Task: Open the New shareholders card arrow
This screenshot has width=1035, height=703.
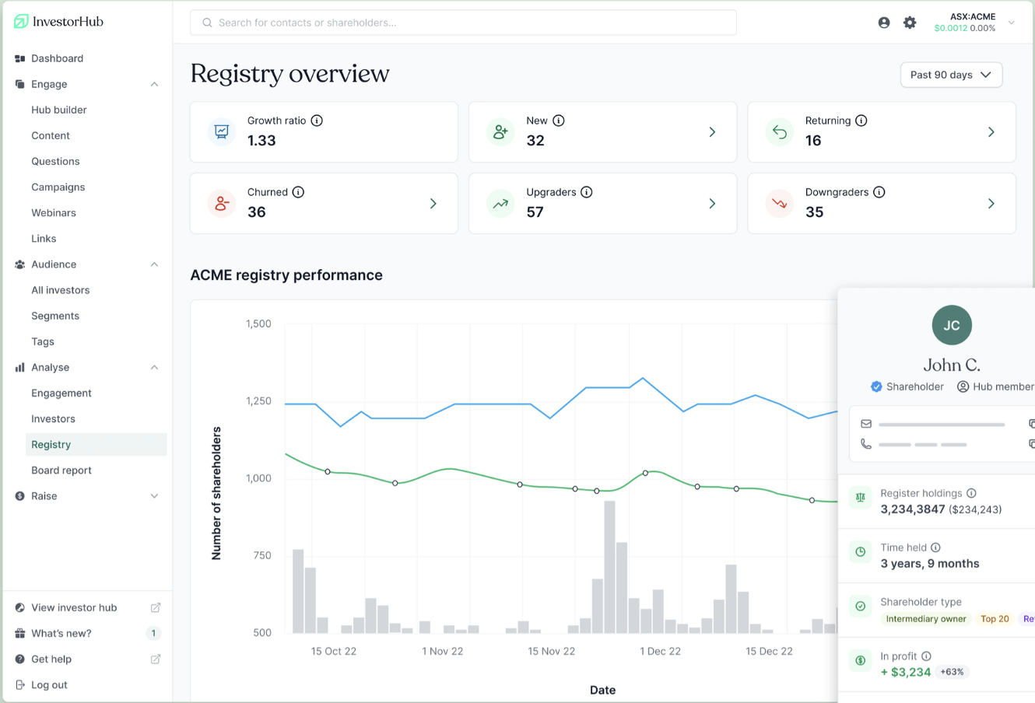Action: click(x=712, y=132)
